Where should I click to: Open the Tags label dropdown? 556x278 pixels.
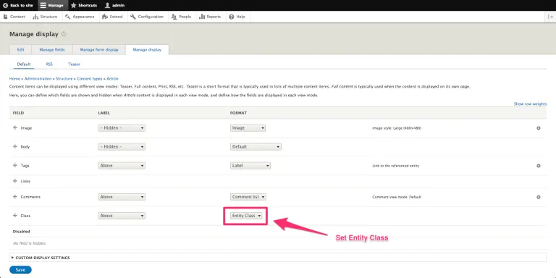[x=122, y=166]
